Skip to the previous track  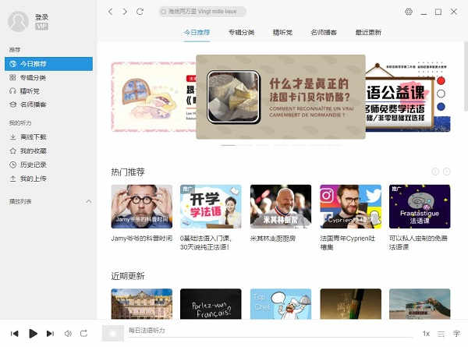click(x=15, y=333)
